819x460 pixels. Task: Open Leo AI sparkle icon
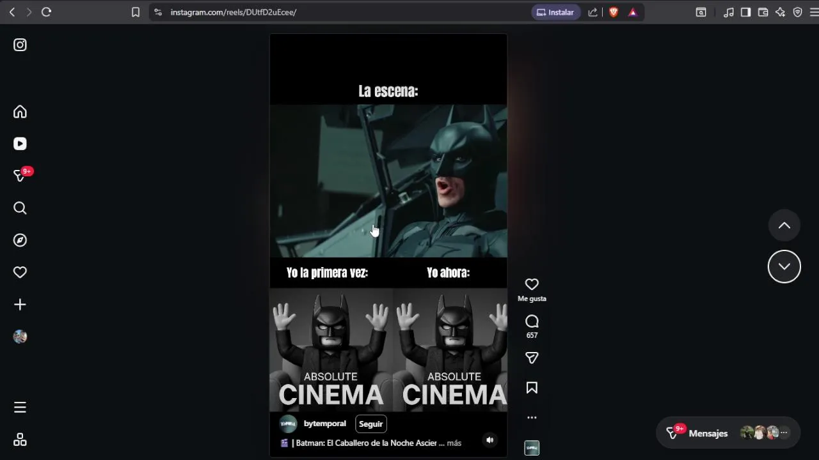tap(780, 12)
